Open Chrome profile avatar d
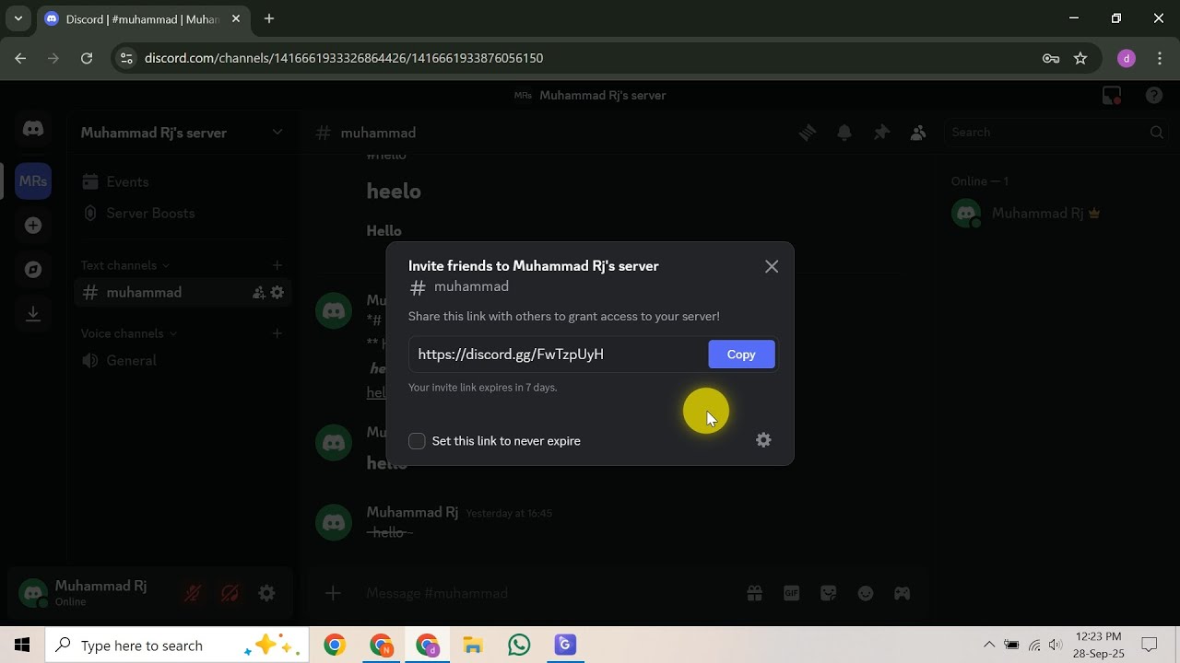The image size is (1180, 663). click(1126, 58)
